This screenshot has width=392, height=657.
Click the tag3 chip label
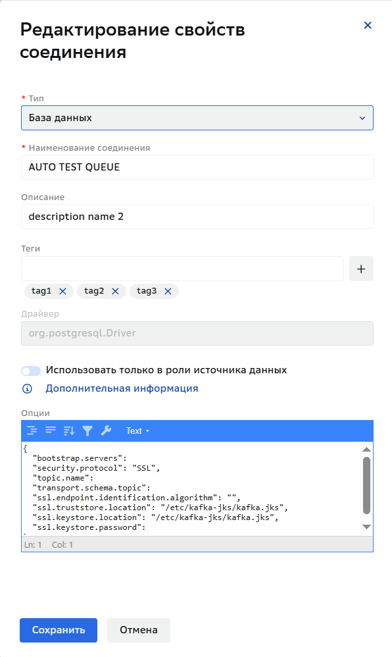pos(147,291)
